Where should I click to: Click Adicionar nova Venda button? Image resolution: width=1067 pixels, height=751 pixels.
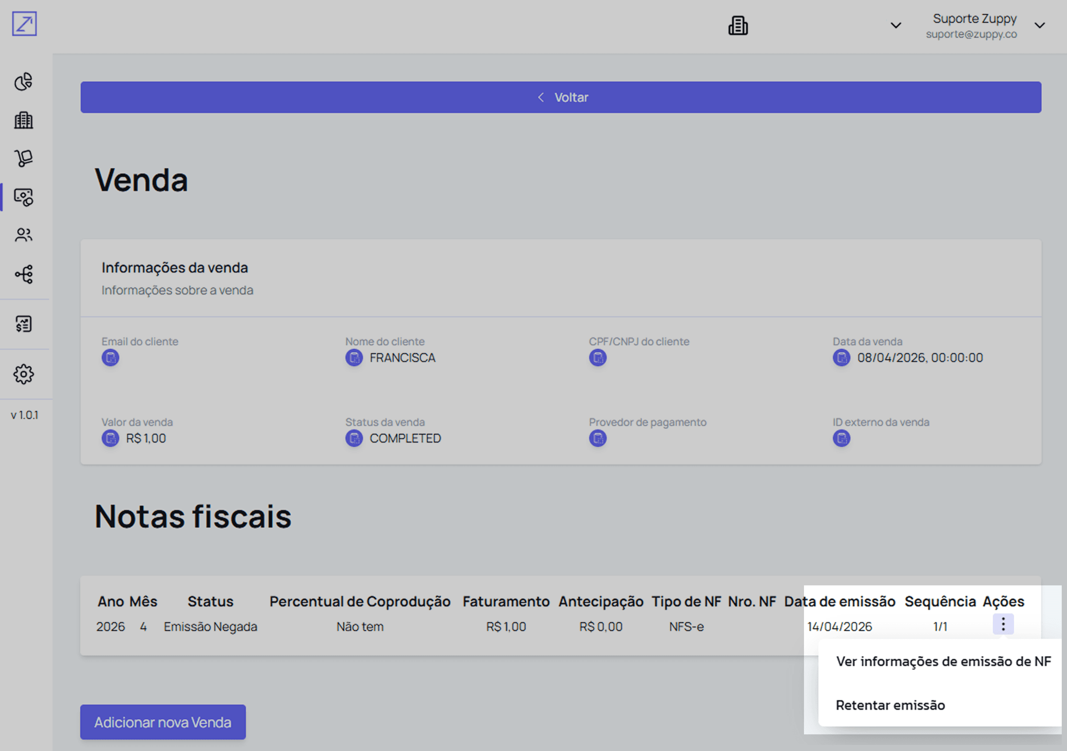coord(163,722)
